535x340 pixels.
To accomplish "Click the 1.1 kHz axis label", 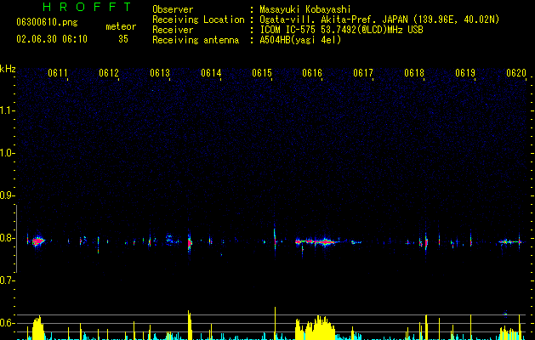I will point(7,110).
